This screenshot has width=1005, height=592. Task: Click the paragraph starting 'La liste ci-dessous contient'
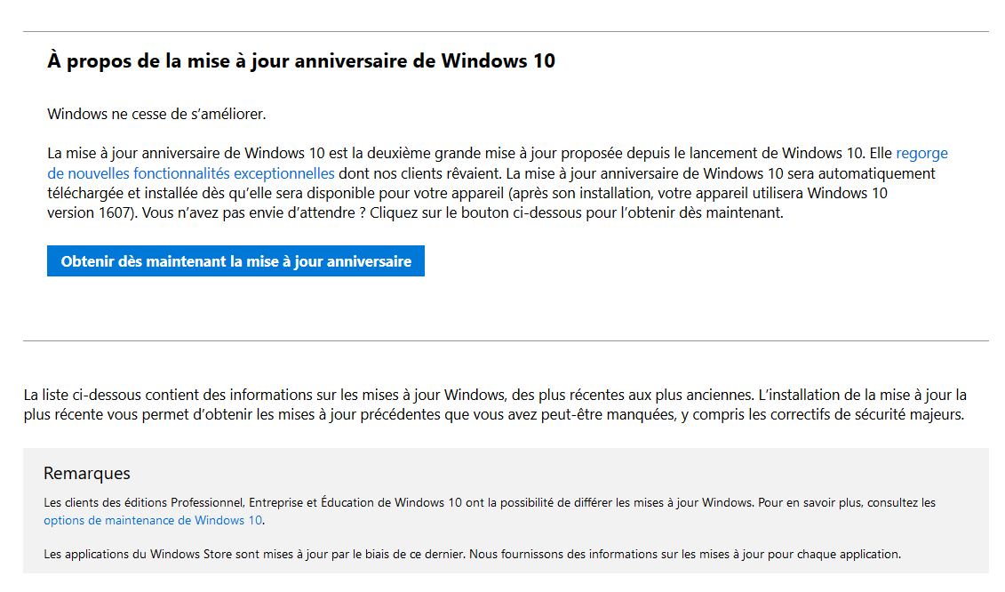click(494, 404)
